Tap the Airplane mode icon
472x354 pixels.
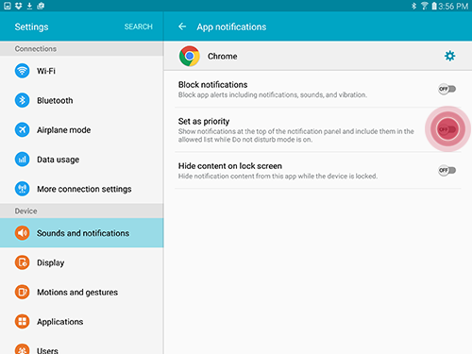(x=22, y=129)
